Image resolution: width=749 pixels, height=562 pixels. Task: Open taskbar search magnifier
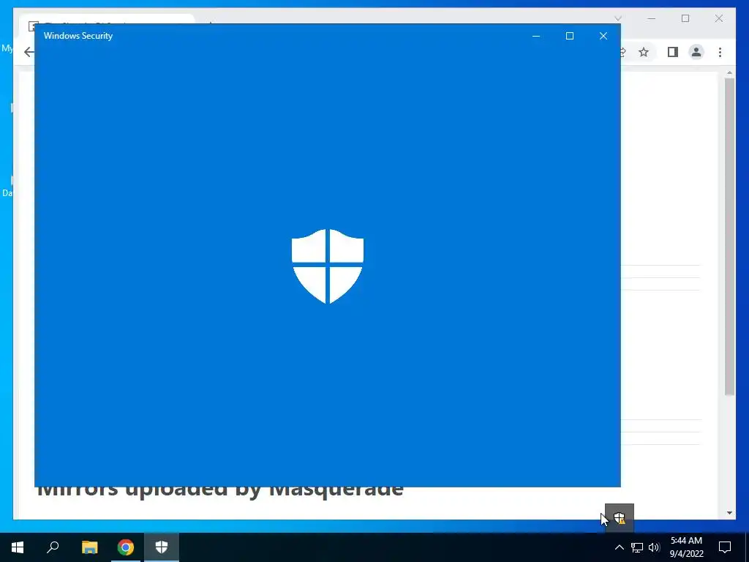[53, 547]
